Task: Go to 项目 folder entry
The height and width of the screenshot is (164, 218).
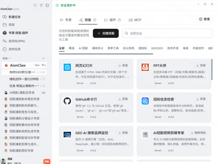Action: click(9, 25)
